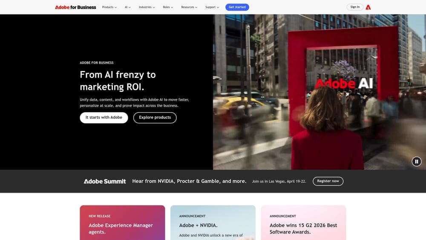This screenshot has height=240, width=426.
Task: Open the Adobe + NVIDIA announcement card
Action: (213, 223)
